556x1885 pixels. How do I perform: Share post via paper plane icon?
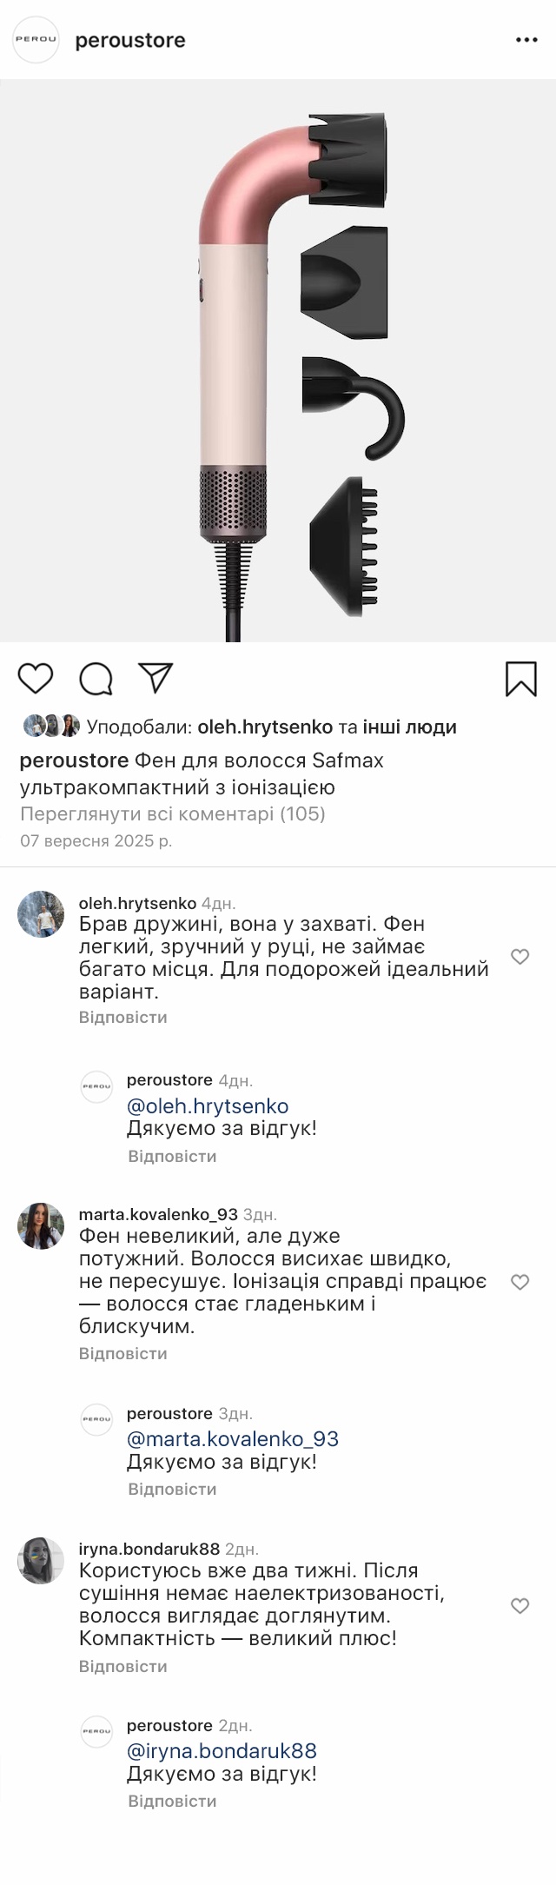pyautogui.click(x=156, y=678)
